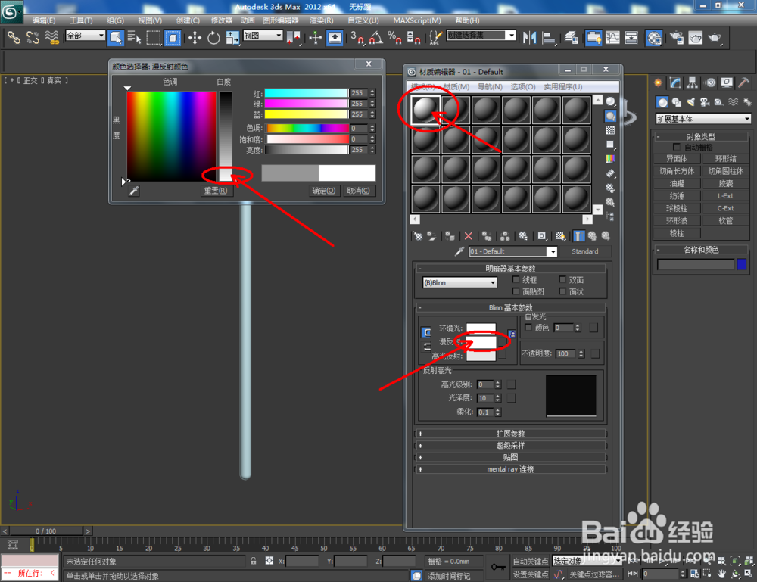
Task: Toggle the 自动关键点 Auto Key button
Action: tap(531, 562)
